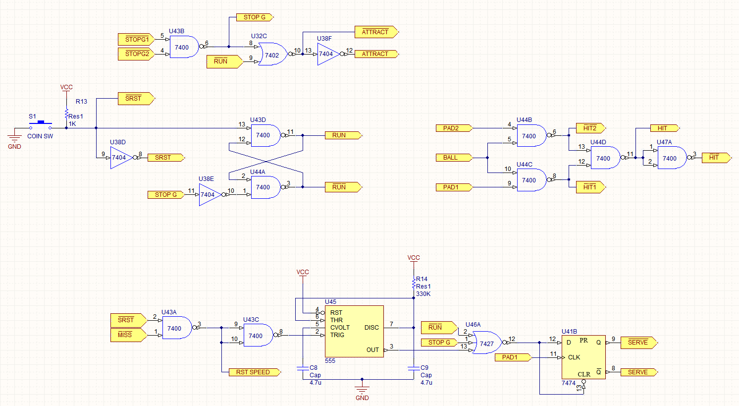Select the HIT1 output port
This screenshot has width=739, height=406.
click(x=591, y=187)
